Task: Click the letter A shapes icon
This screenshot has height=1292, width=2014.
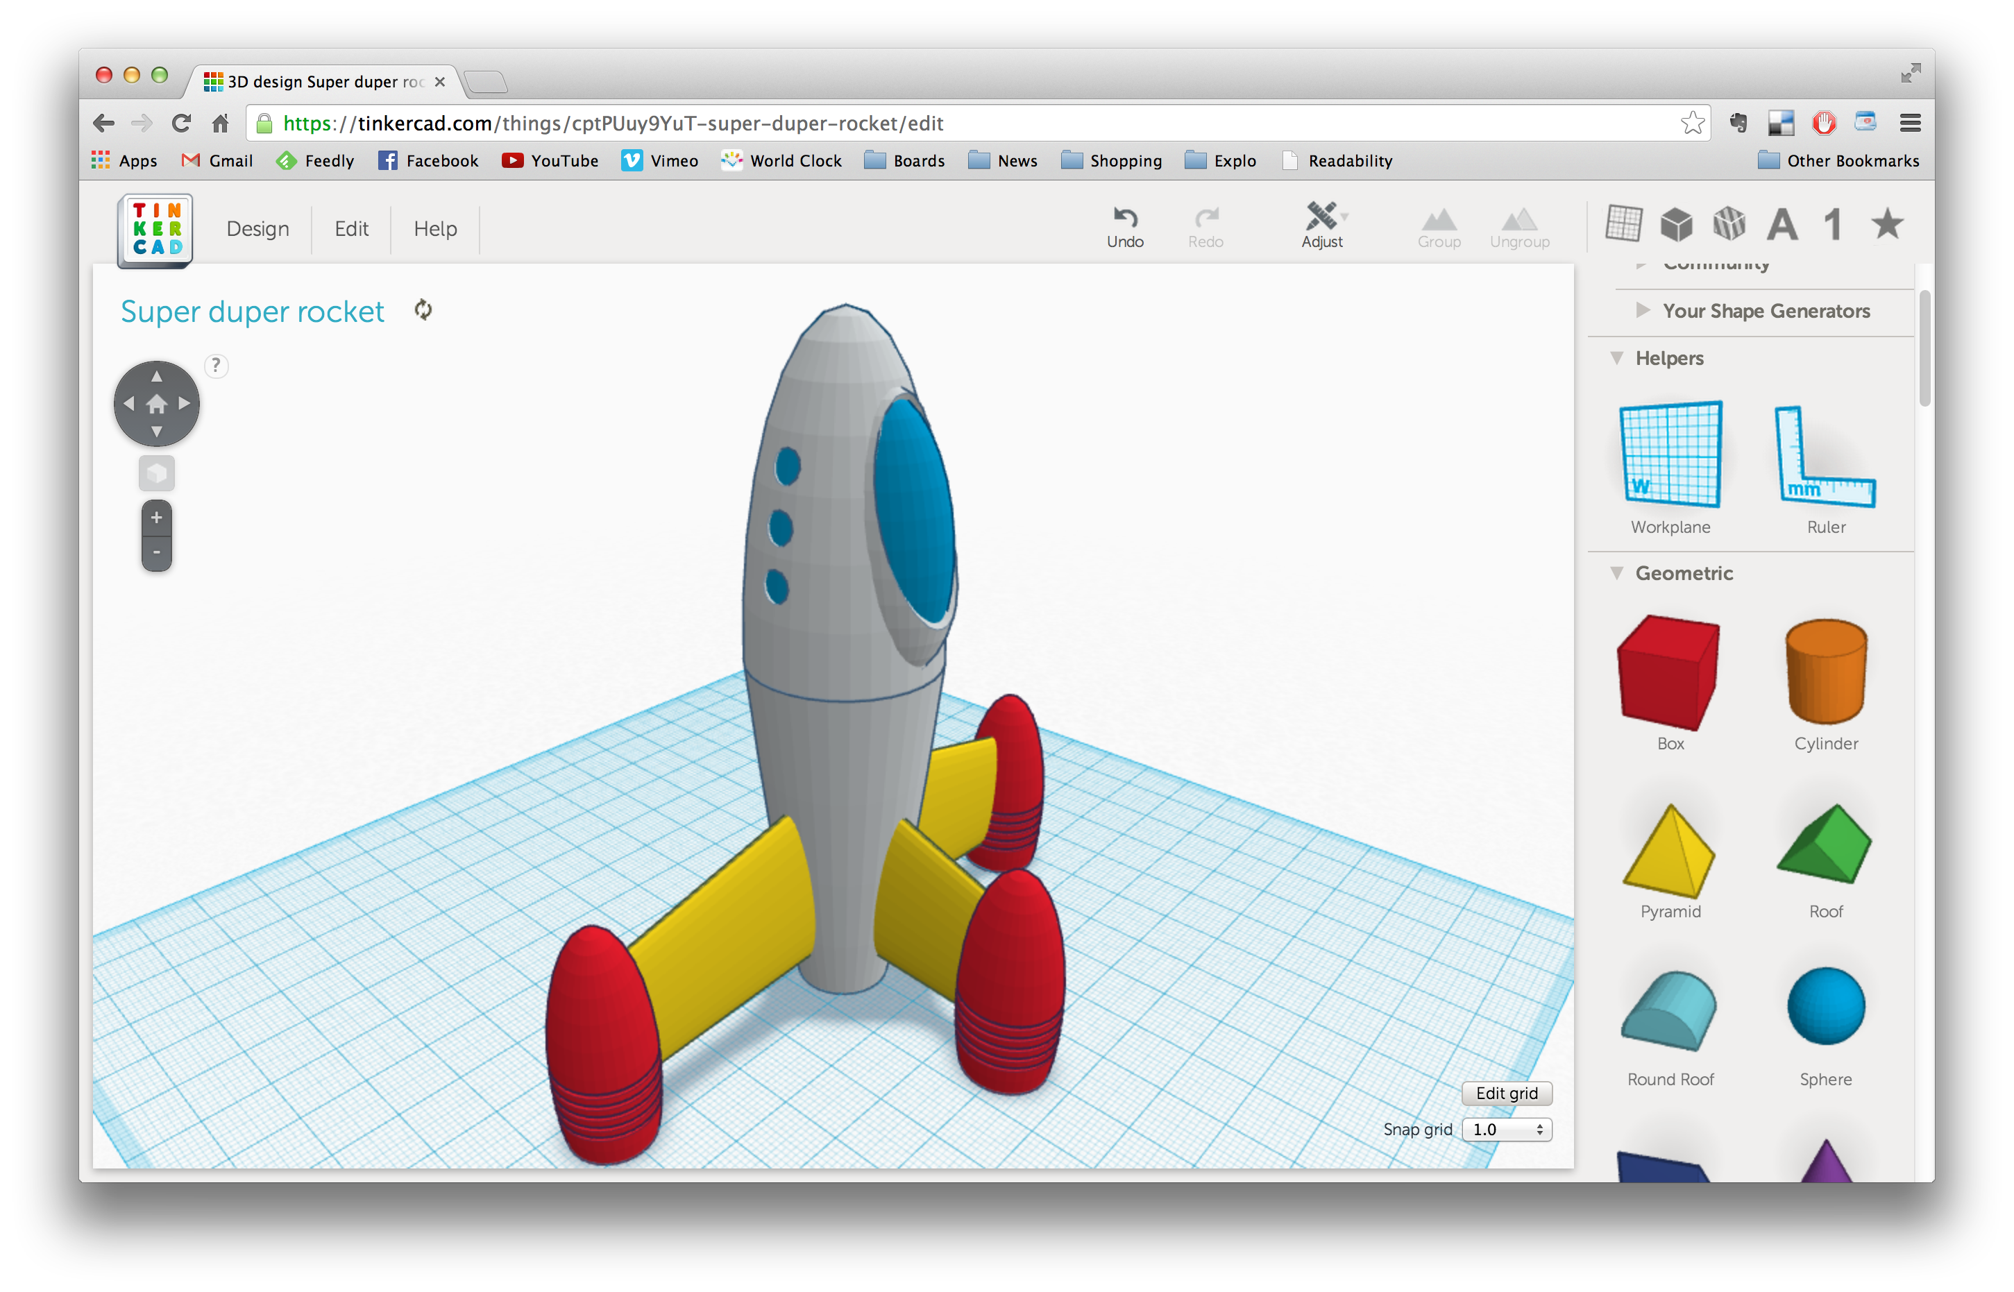Action: point(1782,224)
